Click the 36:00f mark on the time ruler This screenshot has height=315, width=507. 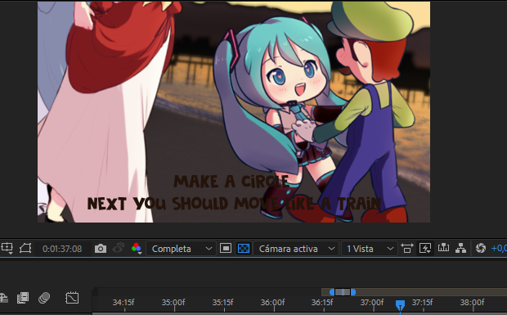point(273,303)
